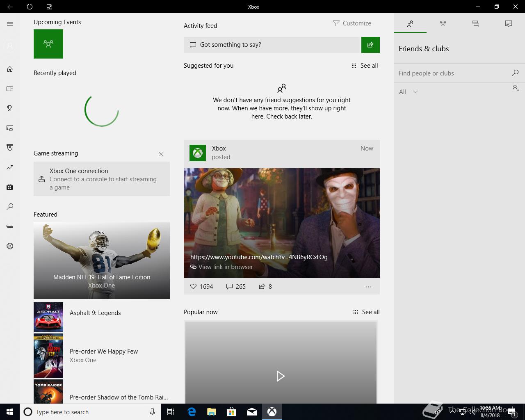
Task: Launch Microsoft Edge from taskbar
Action: click(192, 412)
